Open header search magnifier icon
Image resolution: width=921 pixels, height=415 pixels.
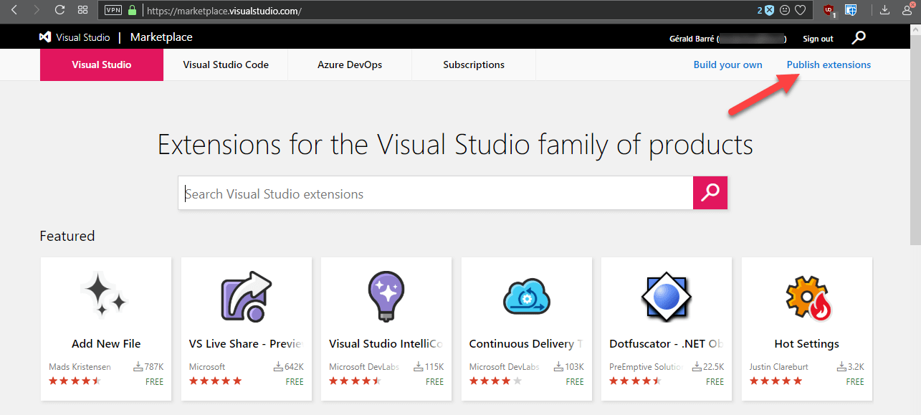(859, 38)
